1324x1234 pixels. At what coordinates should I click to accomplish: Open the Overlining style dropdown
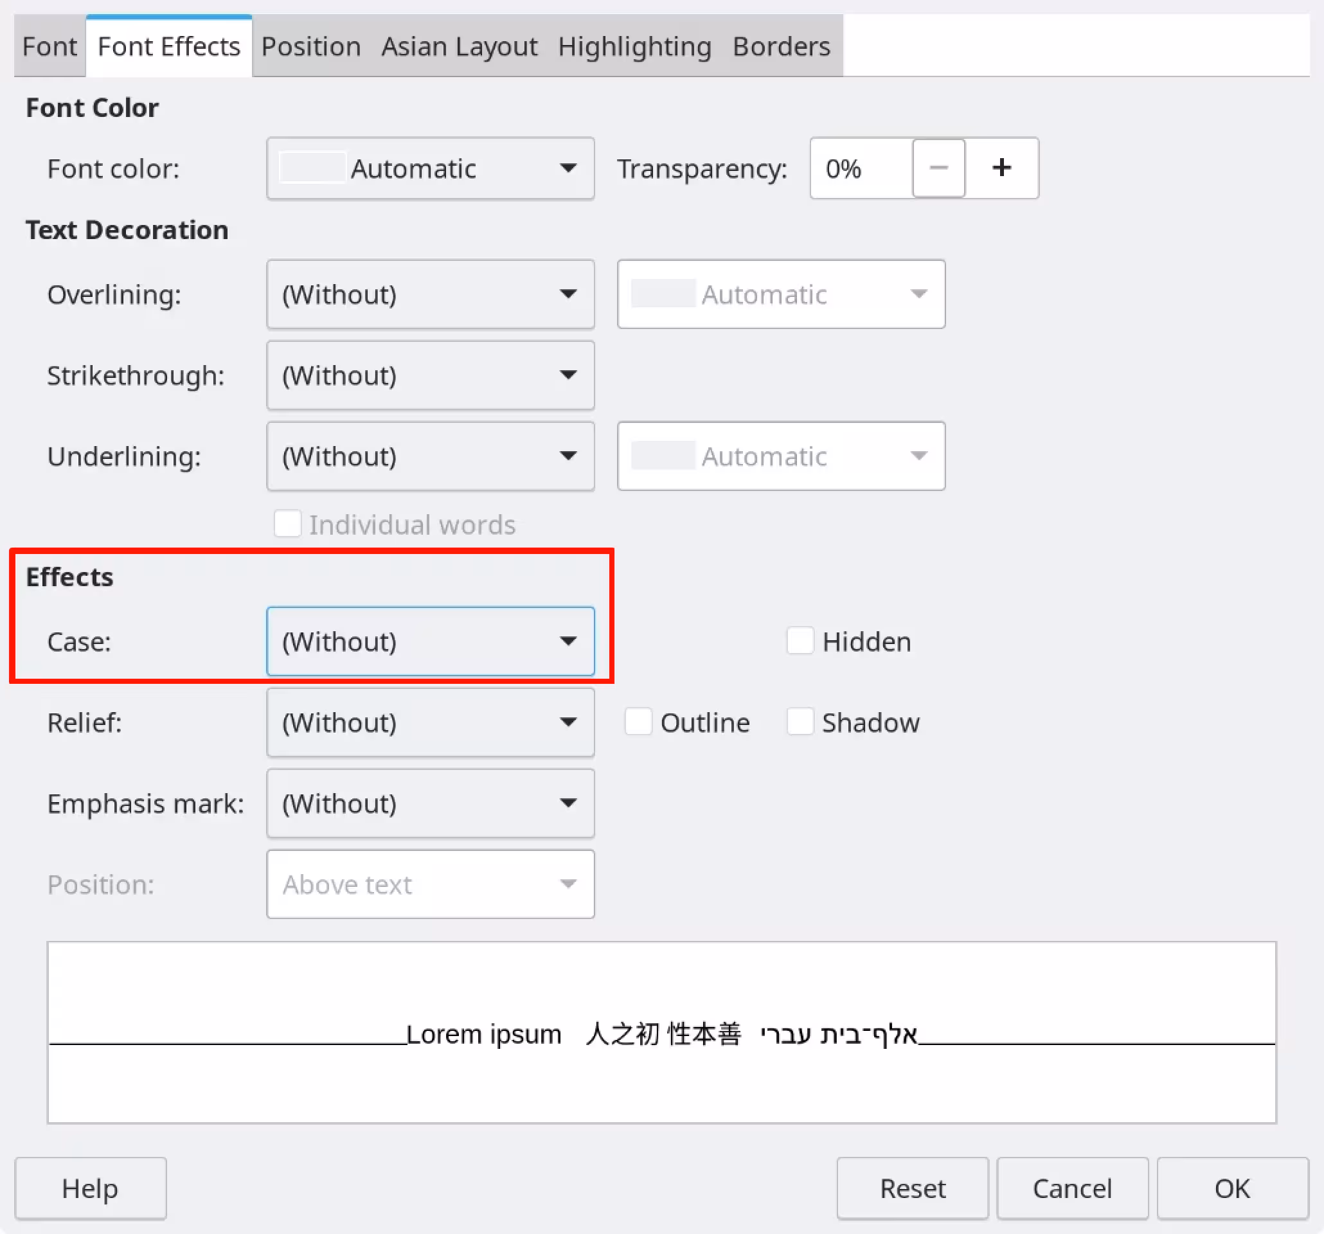(x=429, y=294)
